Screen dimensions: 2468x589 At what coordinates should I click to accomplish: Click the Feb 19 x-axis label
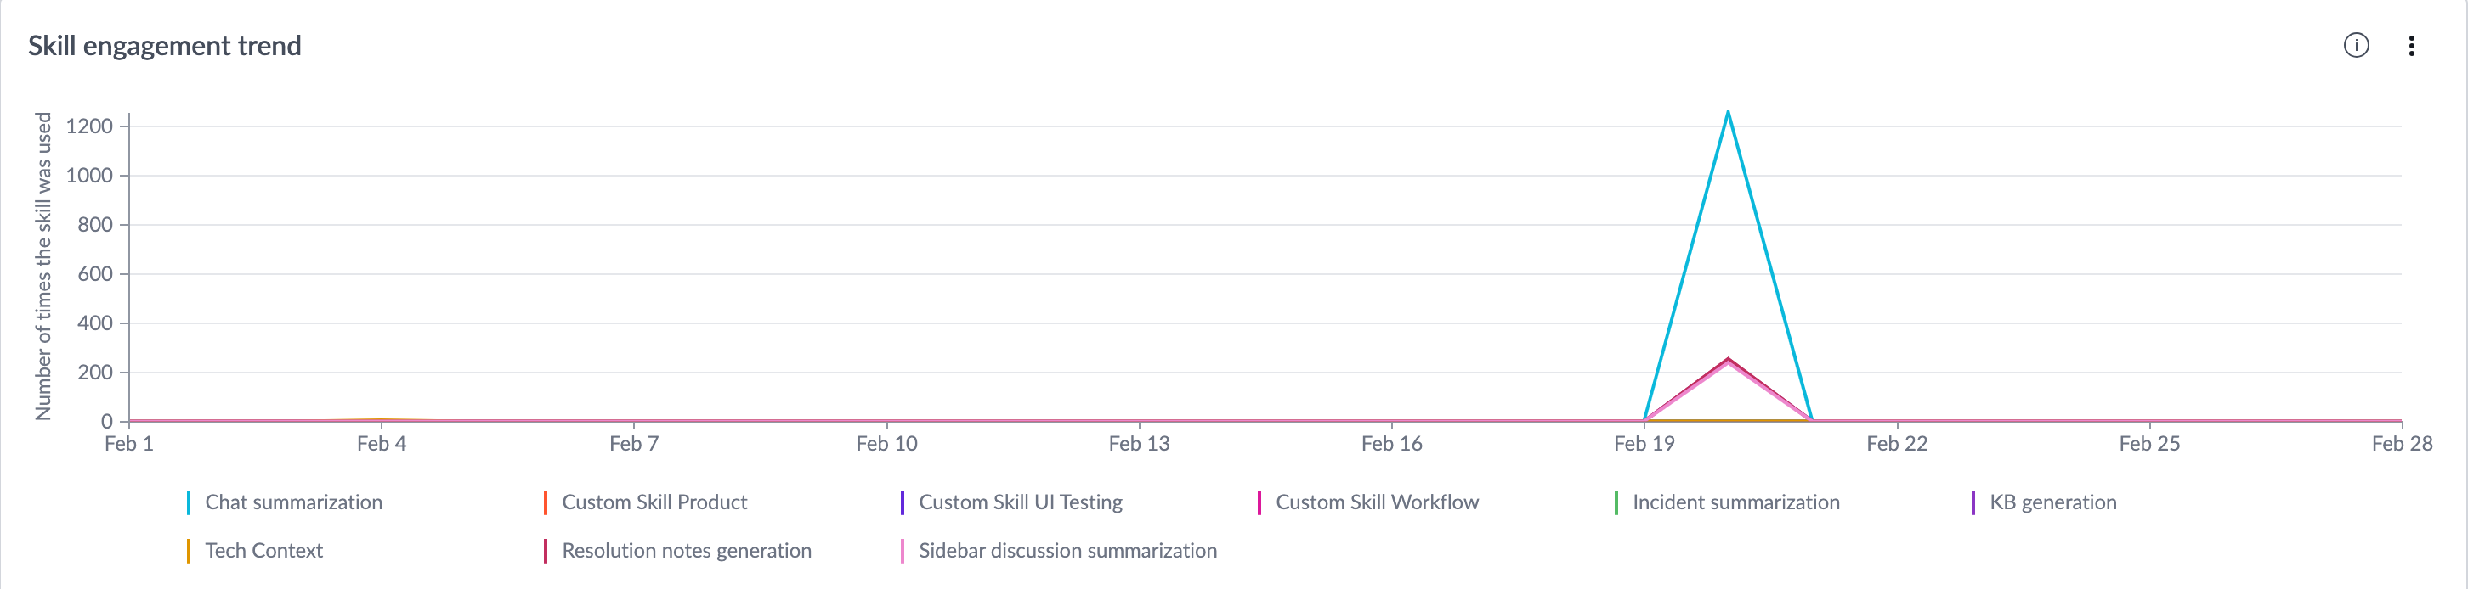(1644, 444)
